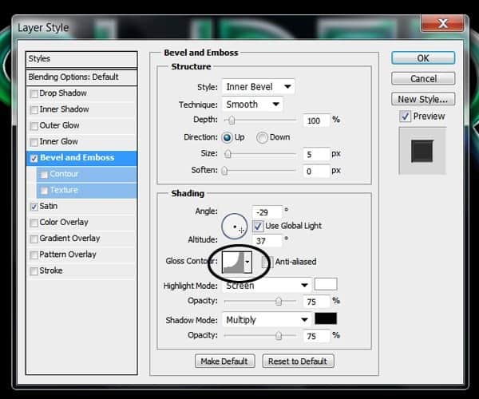Open the Technique Smooth dropdown

252,105
